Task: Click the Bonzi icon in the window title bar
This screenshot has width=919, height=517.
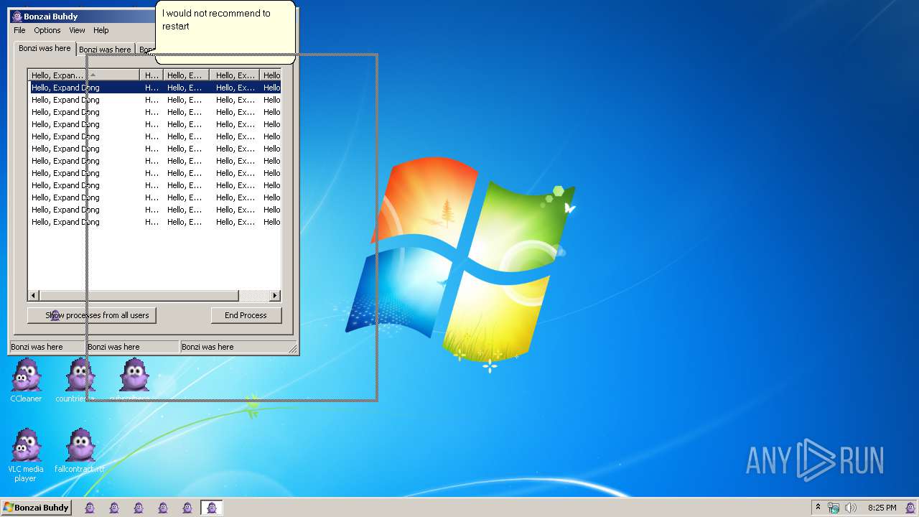Action: [x=17, y=17]
